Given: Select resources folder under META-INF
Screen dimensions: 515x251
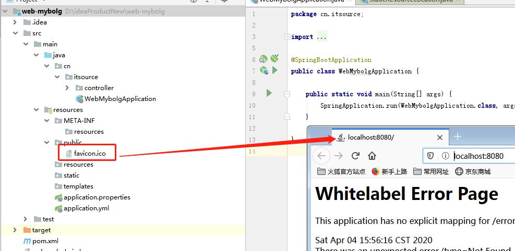Looking at the screenshot, I should [89, 131].
